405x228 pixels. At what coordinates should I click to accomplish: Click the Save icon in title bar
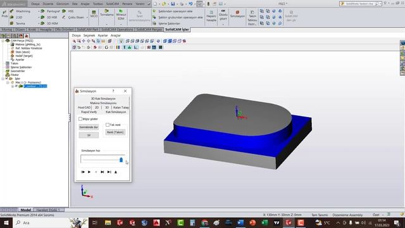click(173, 4)
